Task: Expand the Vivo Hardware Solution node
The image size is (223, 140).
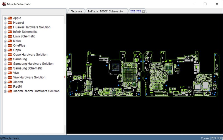Action: [x=5, y=78]
